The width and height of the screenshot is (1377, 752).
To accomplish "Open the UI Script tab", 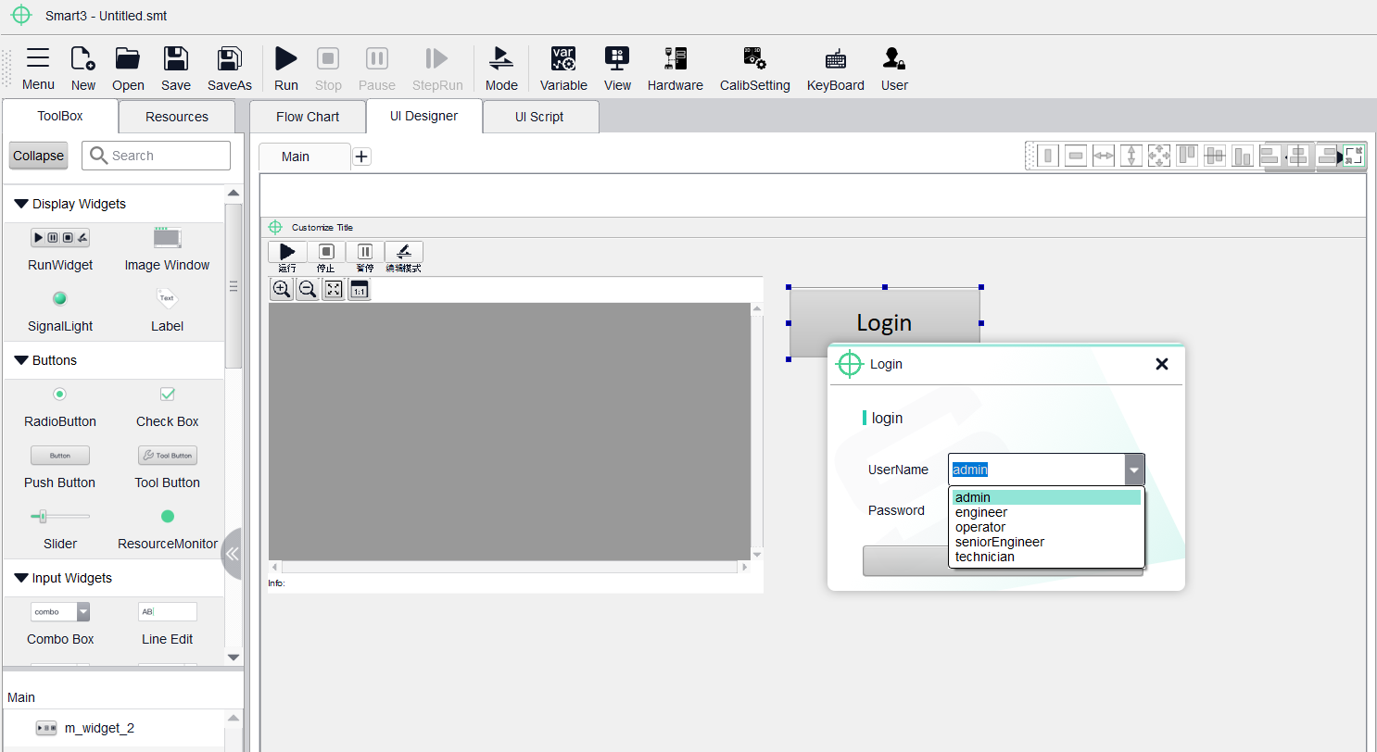I will [540, 117].
